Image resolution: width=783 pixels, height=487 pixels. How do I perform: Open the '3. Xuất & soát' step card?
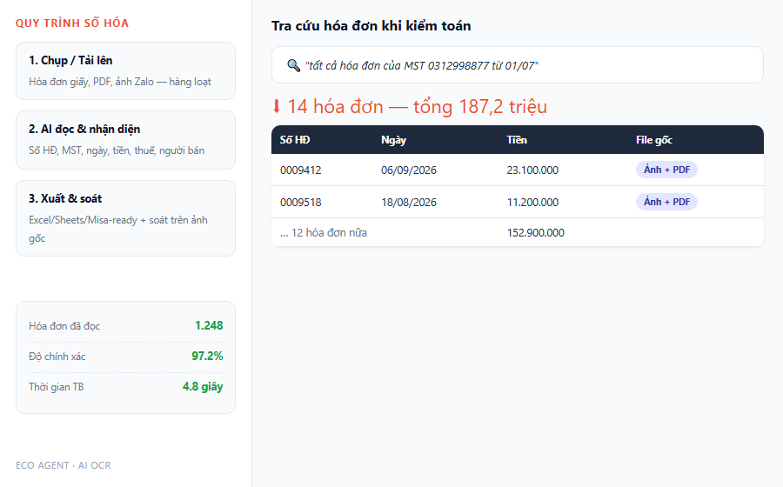click(x=126, y=218)
